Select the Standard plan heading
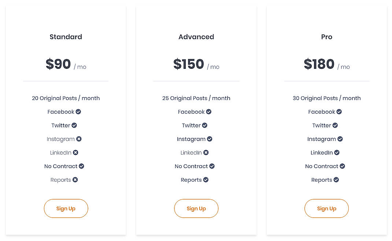 66,37
